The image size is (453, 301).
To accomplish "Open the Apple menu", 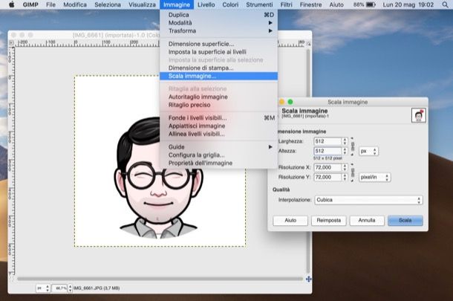I will [x=12, y=4].
